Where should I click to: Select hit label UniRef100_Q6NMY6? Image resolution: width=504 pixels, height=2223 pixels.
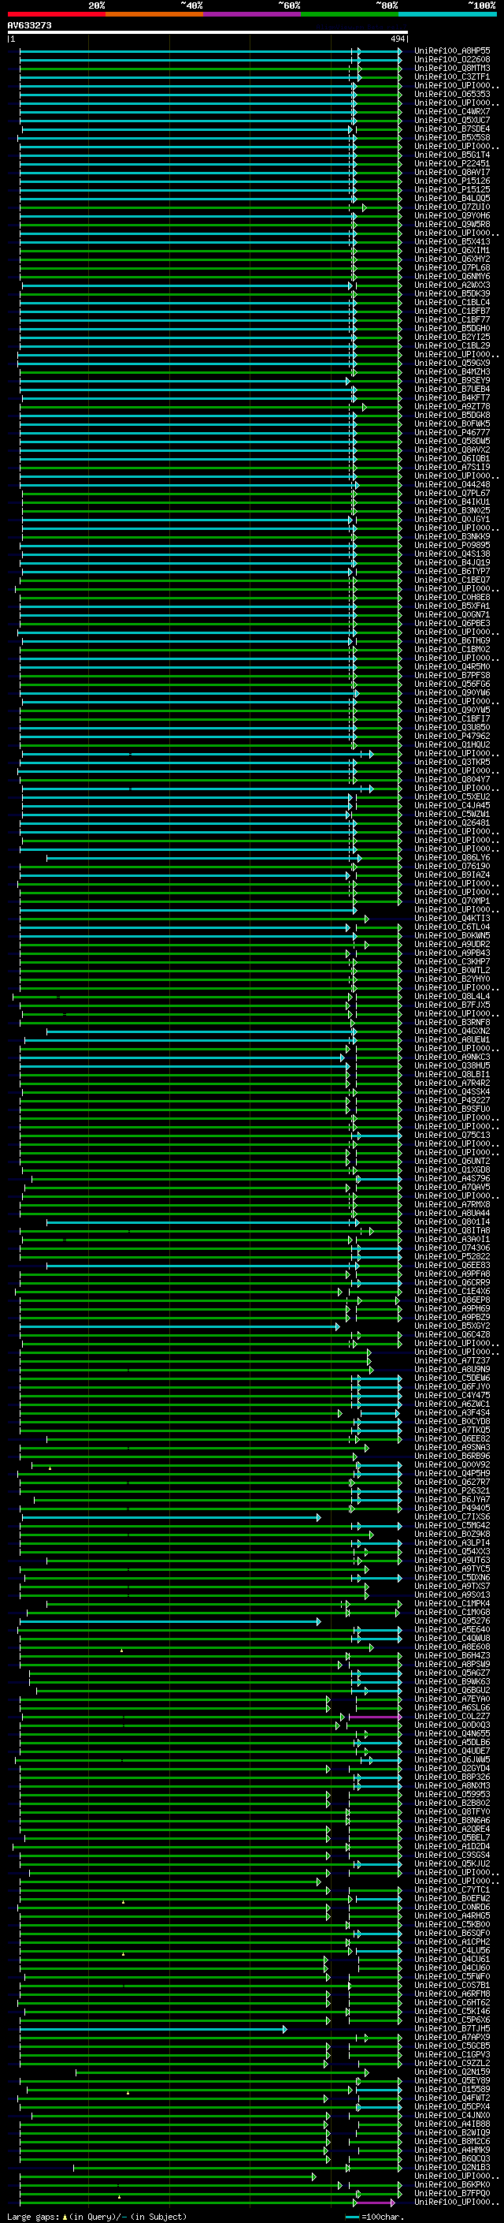452,276
